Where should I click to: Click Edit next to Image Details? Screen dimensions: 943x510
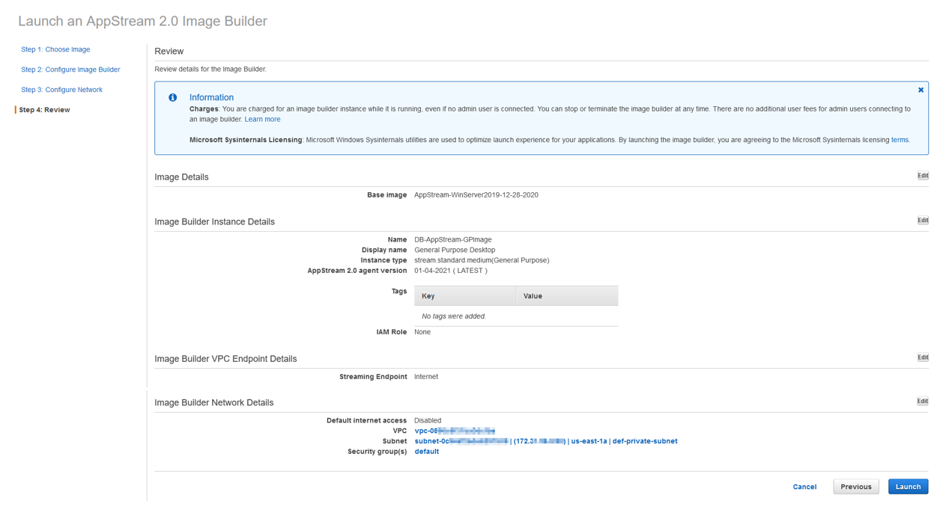[922, 175]
